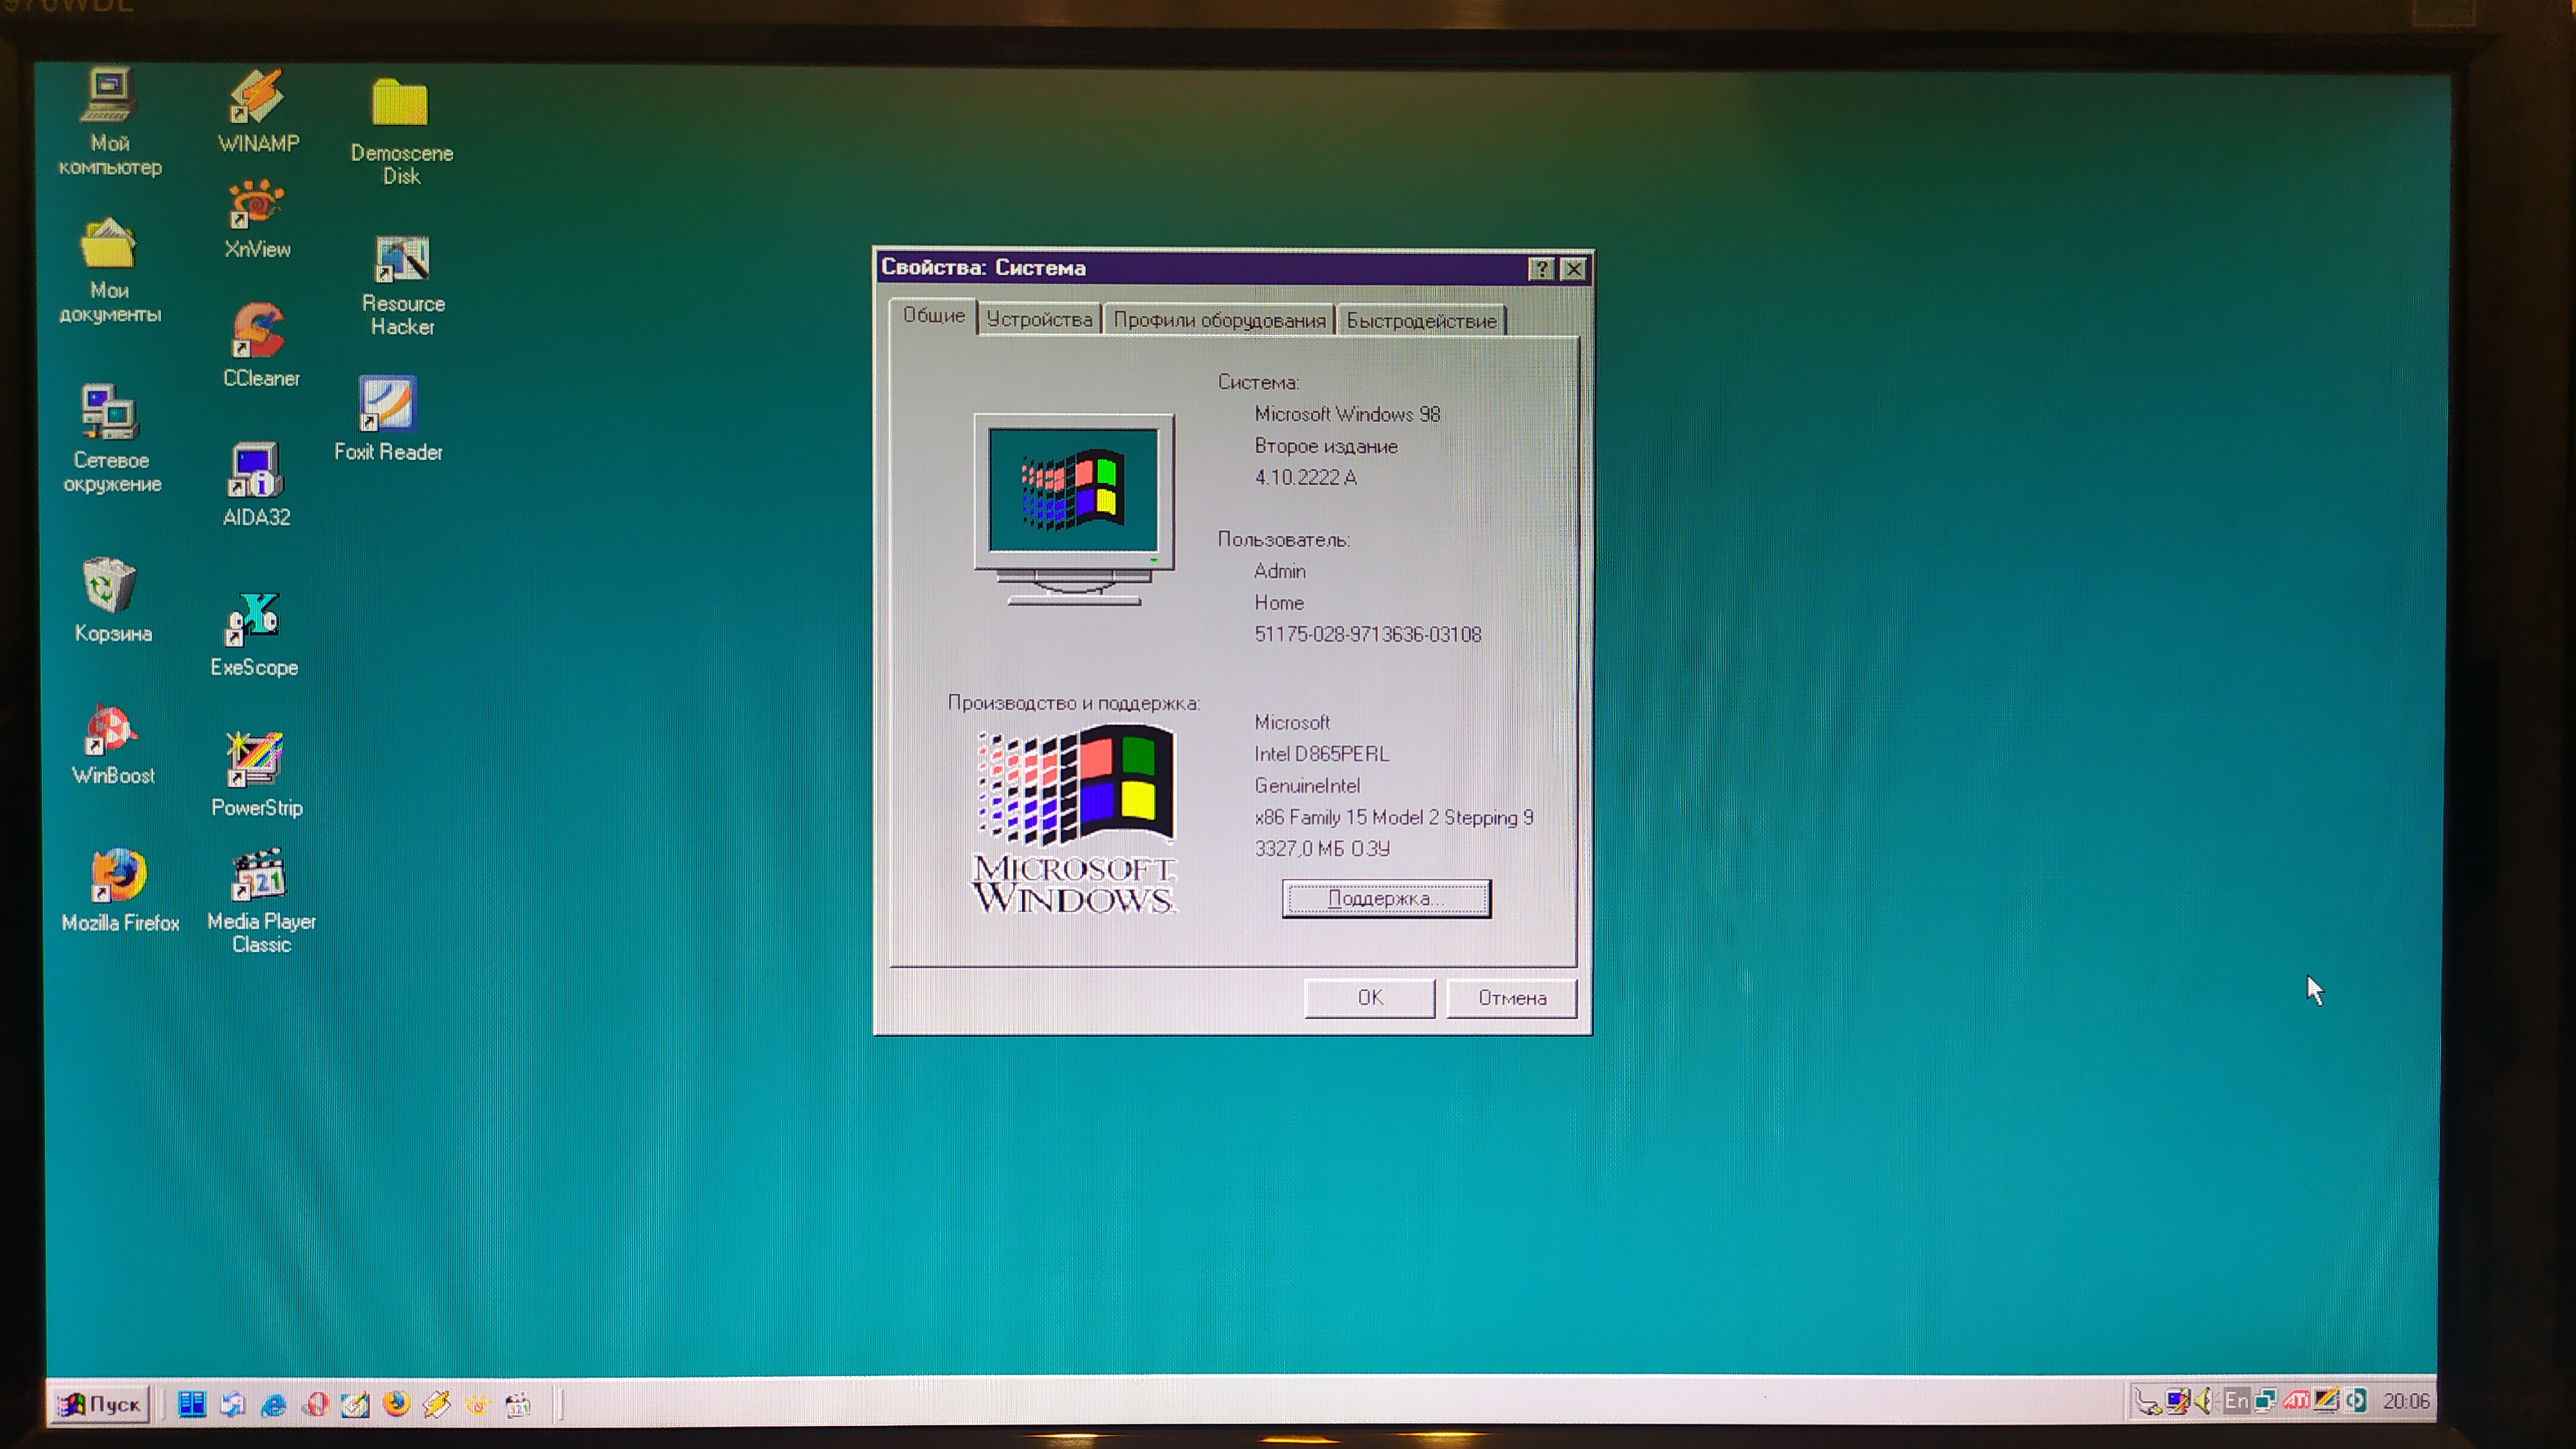The image size is (2576, 1449).
Task: Open the Demoscene Disk folder
Action: click(401, 131)
